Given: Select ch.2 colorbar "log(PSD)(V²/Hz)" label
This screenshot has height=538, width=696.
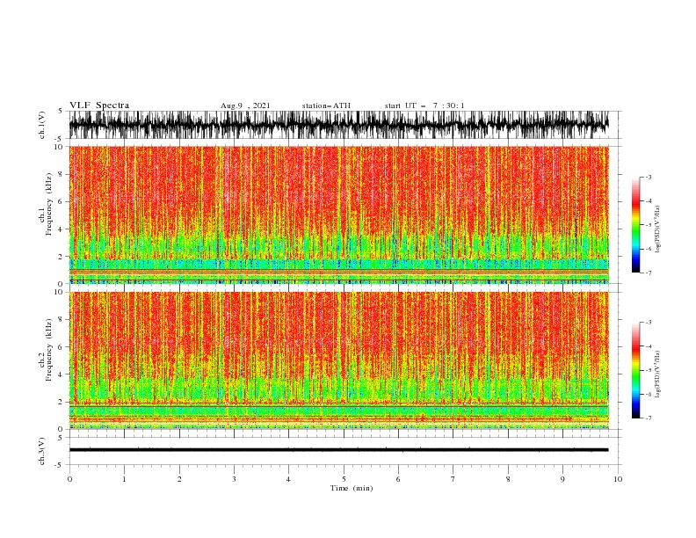Looking at the screenshot, I should pyautogui.click(x=657, y=374).
